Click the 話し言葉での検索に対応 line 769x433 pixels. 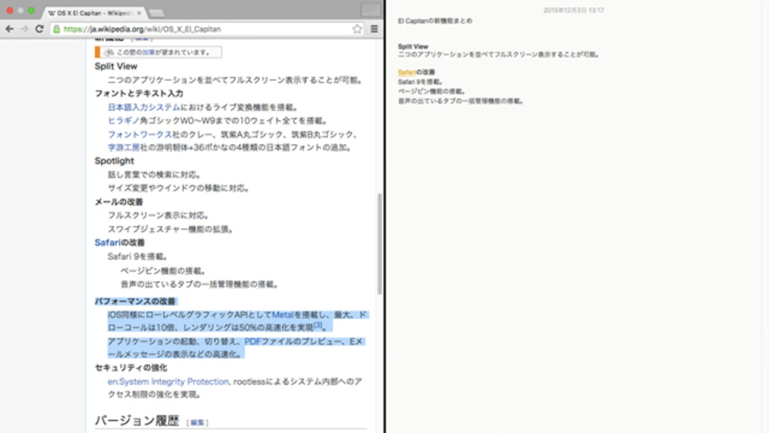154,174
